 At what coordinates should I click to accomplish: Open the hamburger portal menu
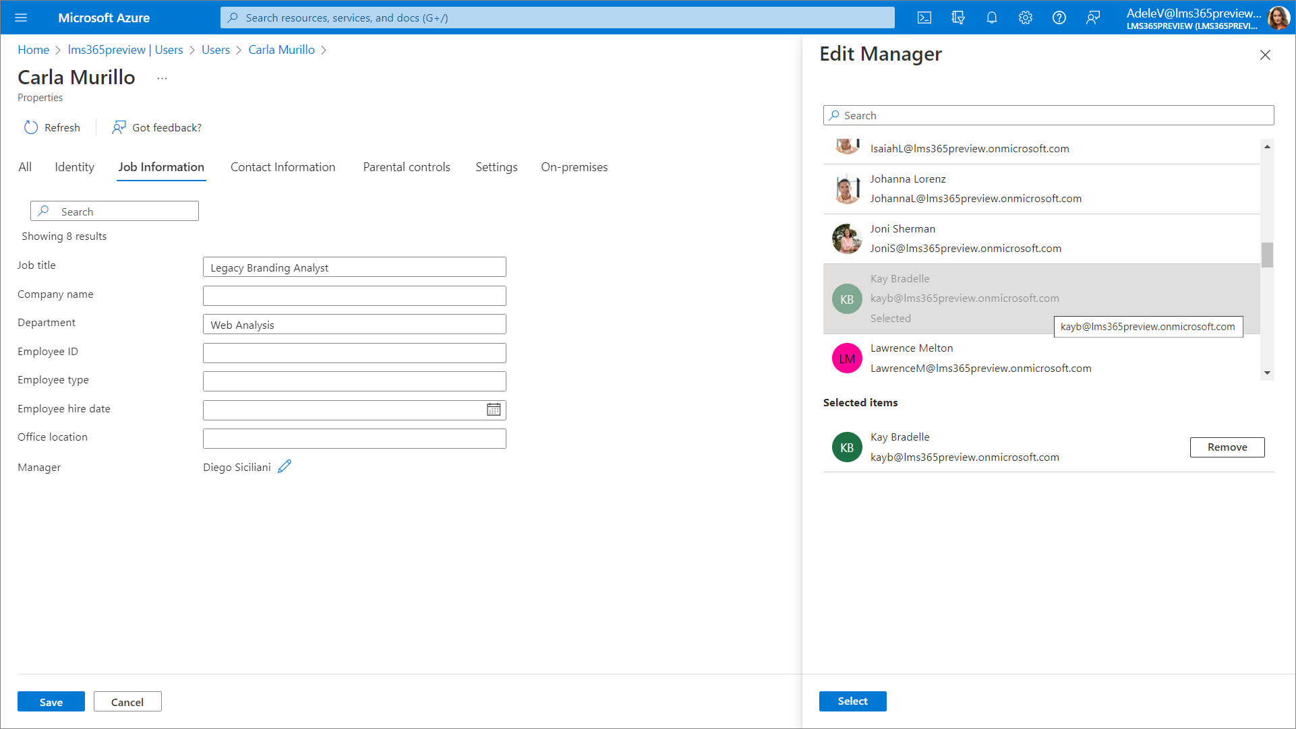pos(21,18)
